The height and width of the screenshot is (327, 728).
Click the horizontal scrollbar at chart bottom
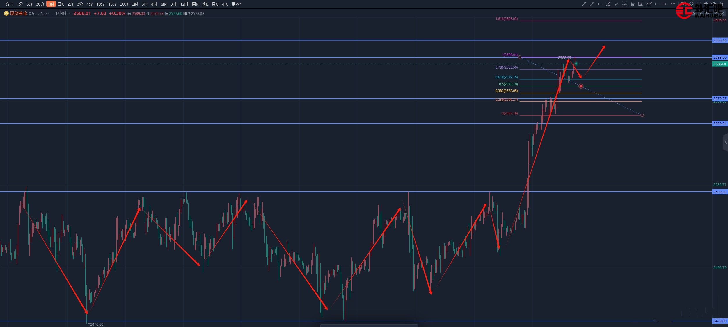(x=369, y=326)
